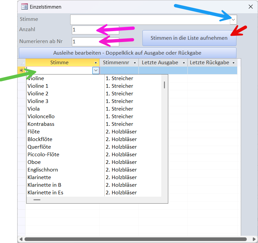Choose Klarinette in B from the list
The height and width of the screenshot is (243, 258).
44,185
